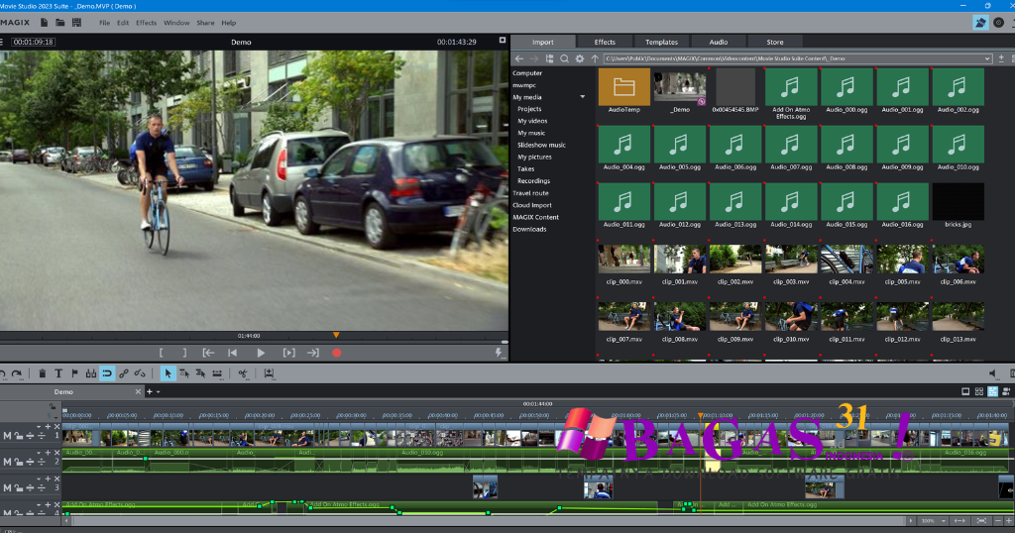
Task: Delete selected object with trash icon
Action: click(42, 373)
